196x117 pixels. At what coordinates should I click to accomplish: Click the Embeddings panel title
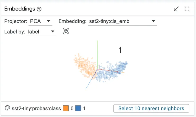click(x=20, y=9)
